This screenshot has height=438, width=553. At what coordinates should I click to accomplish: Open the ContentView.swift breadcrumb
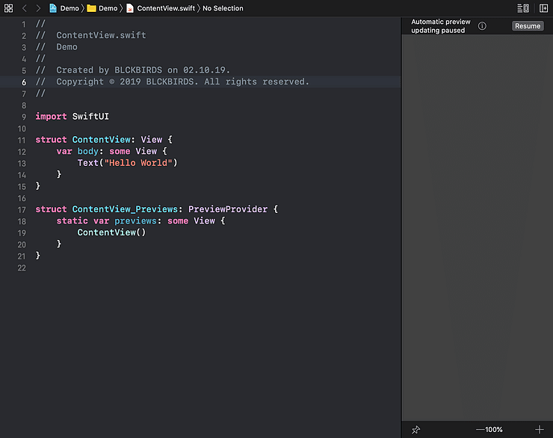162,8
